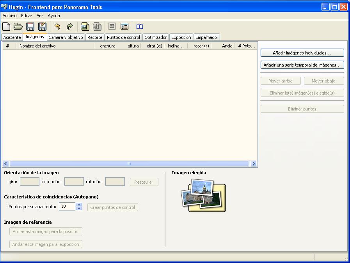Create a new project with the blank page icon
Image resolution: width=350 pixels, height=263 pixels.
point(6,26)
